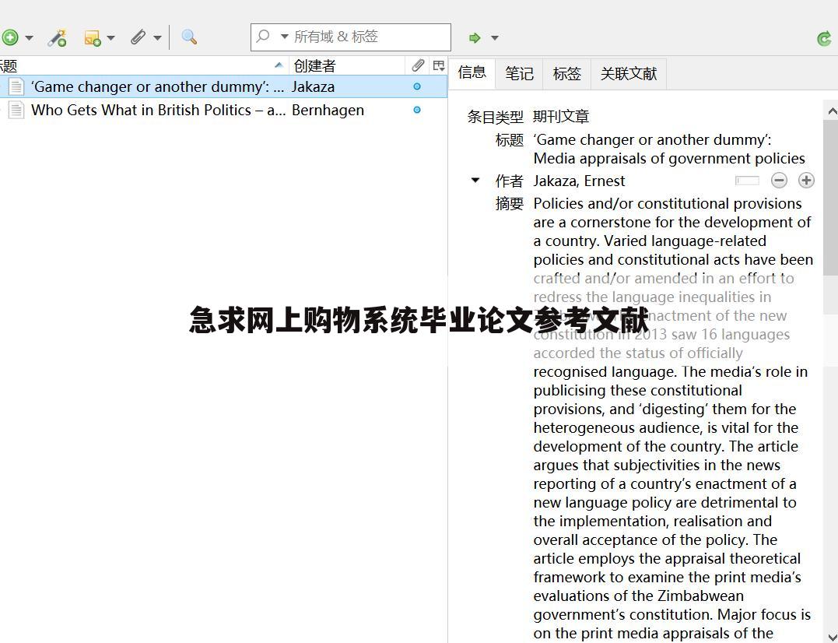Screen dimensions: 838x643
Task: Add an attachment with the paperclip toolbar icon
Action: click(x=138, y=37)
